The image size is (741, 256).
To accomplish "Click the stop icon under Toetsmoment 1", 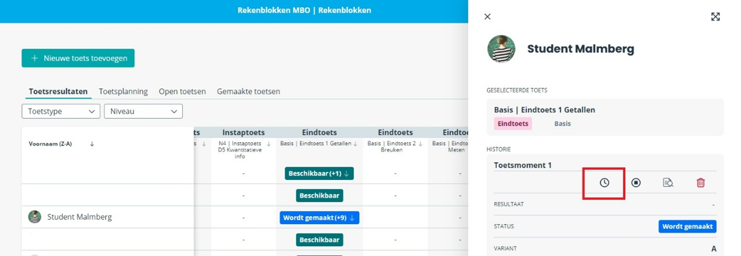I will [x=636, y=183].
